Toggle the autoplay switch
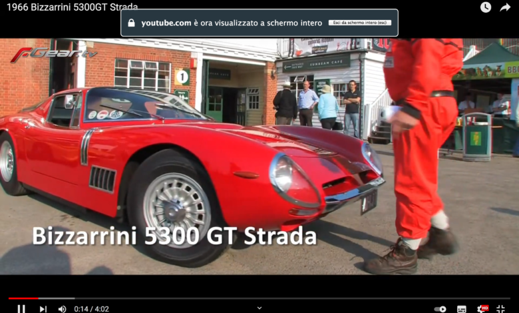This screenshot has width=519, height=313. pyautogui.click(x=440, y=309)
